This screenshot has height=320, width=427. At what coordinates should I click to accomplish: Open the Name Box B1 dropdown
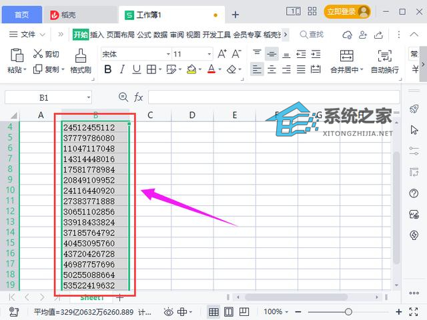(x=89, y=97)
